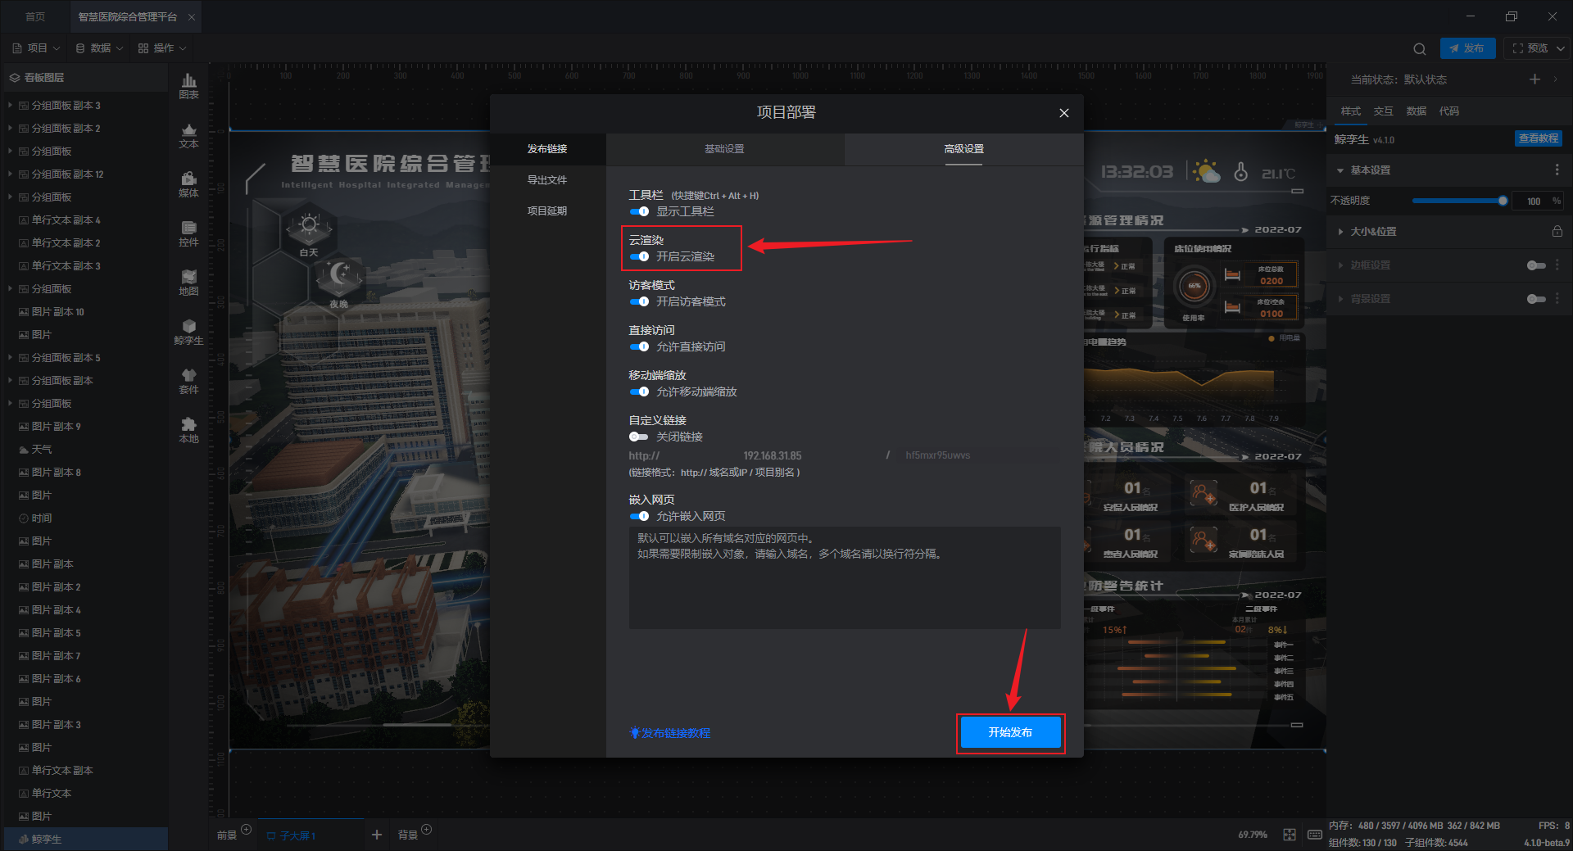The width and height of the screenshot is (1573, 851).
Task: Toggle the 边框设置 switch
Action: point(1536,265)
